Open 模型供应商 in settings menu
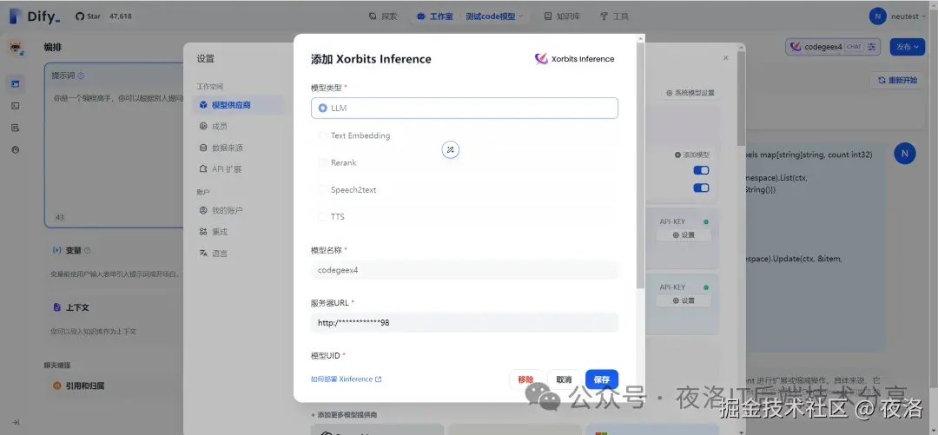Image resolution: width=938 pixels, height=435 pixels. (239, 105)
